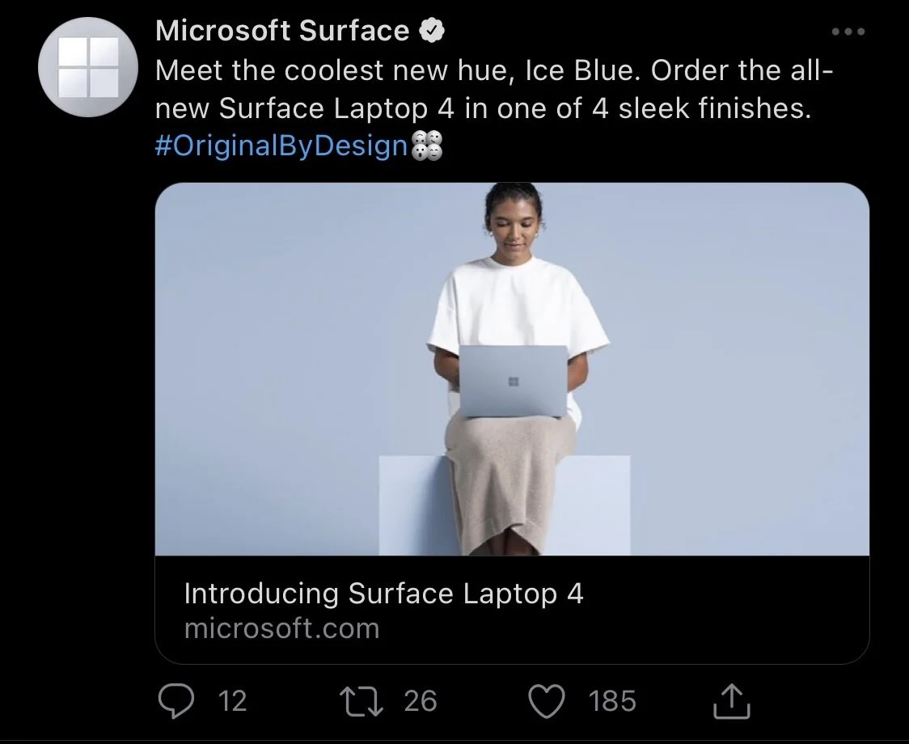
Task: Click the blue cube pedestal in the photo
Action: (505, 505)
